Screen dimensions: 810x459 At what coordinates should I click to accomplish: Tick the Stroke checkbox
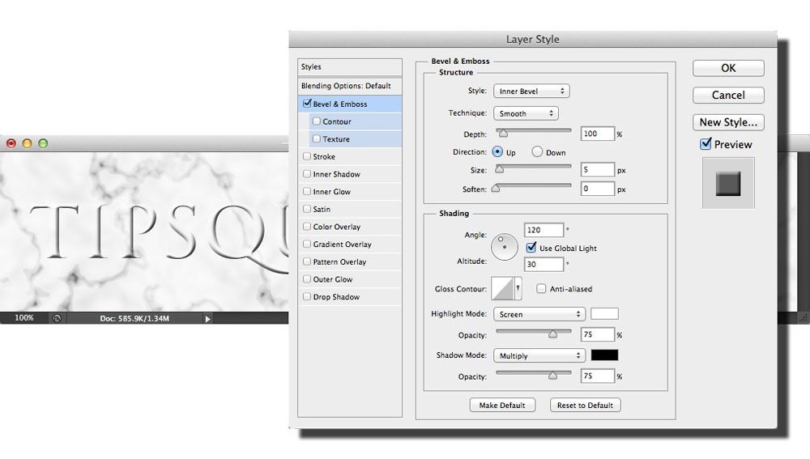pos(307,156)
